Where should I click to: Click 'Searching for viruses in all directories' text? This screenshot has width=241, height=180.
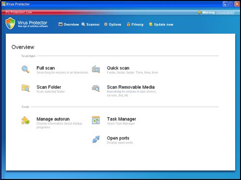[62, 72]
